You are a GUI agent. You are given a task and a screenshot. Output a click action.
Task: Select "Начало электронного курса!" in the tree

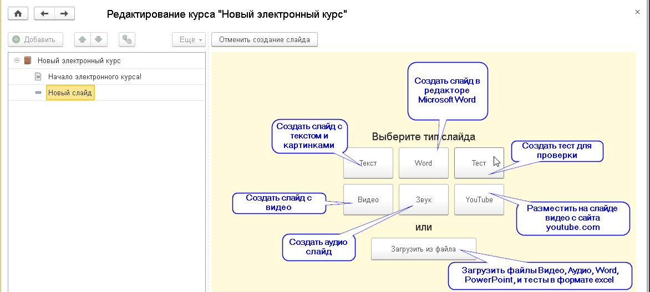94,76
